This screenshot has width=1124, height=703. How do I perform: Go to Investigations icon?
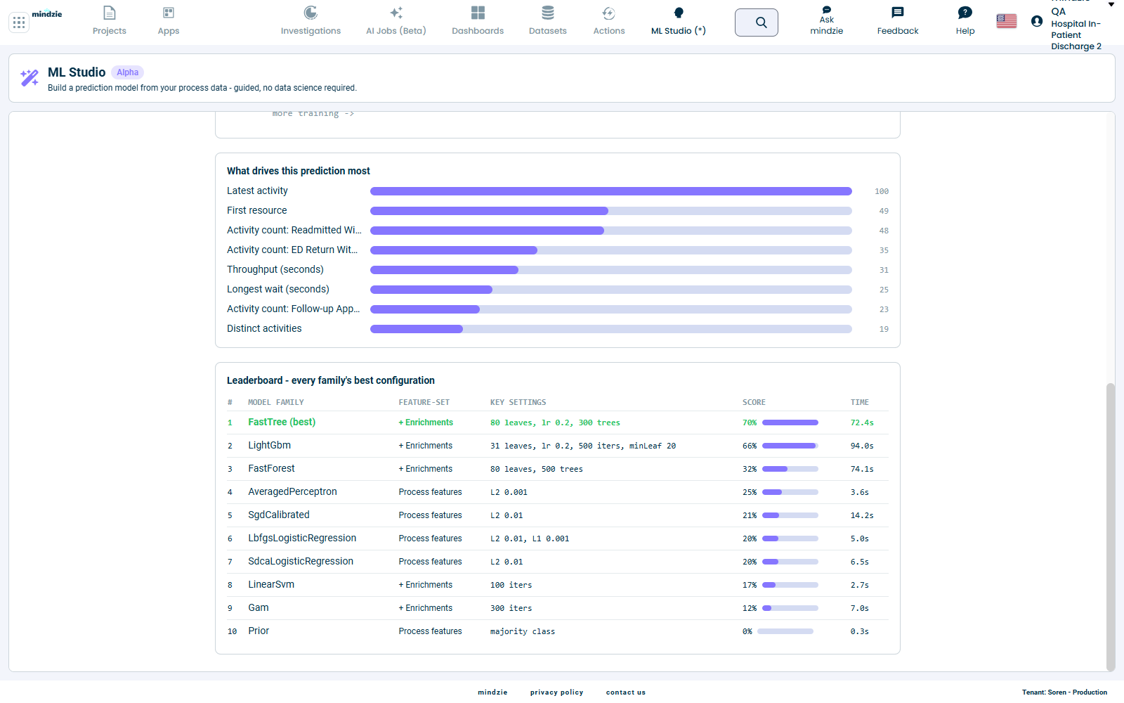click(x=311, y=13)
